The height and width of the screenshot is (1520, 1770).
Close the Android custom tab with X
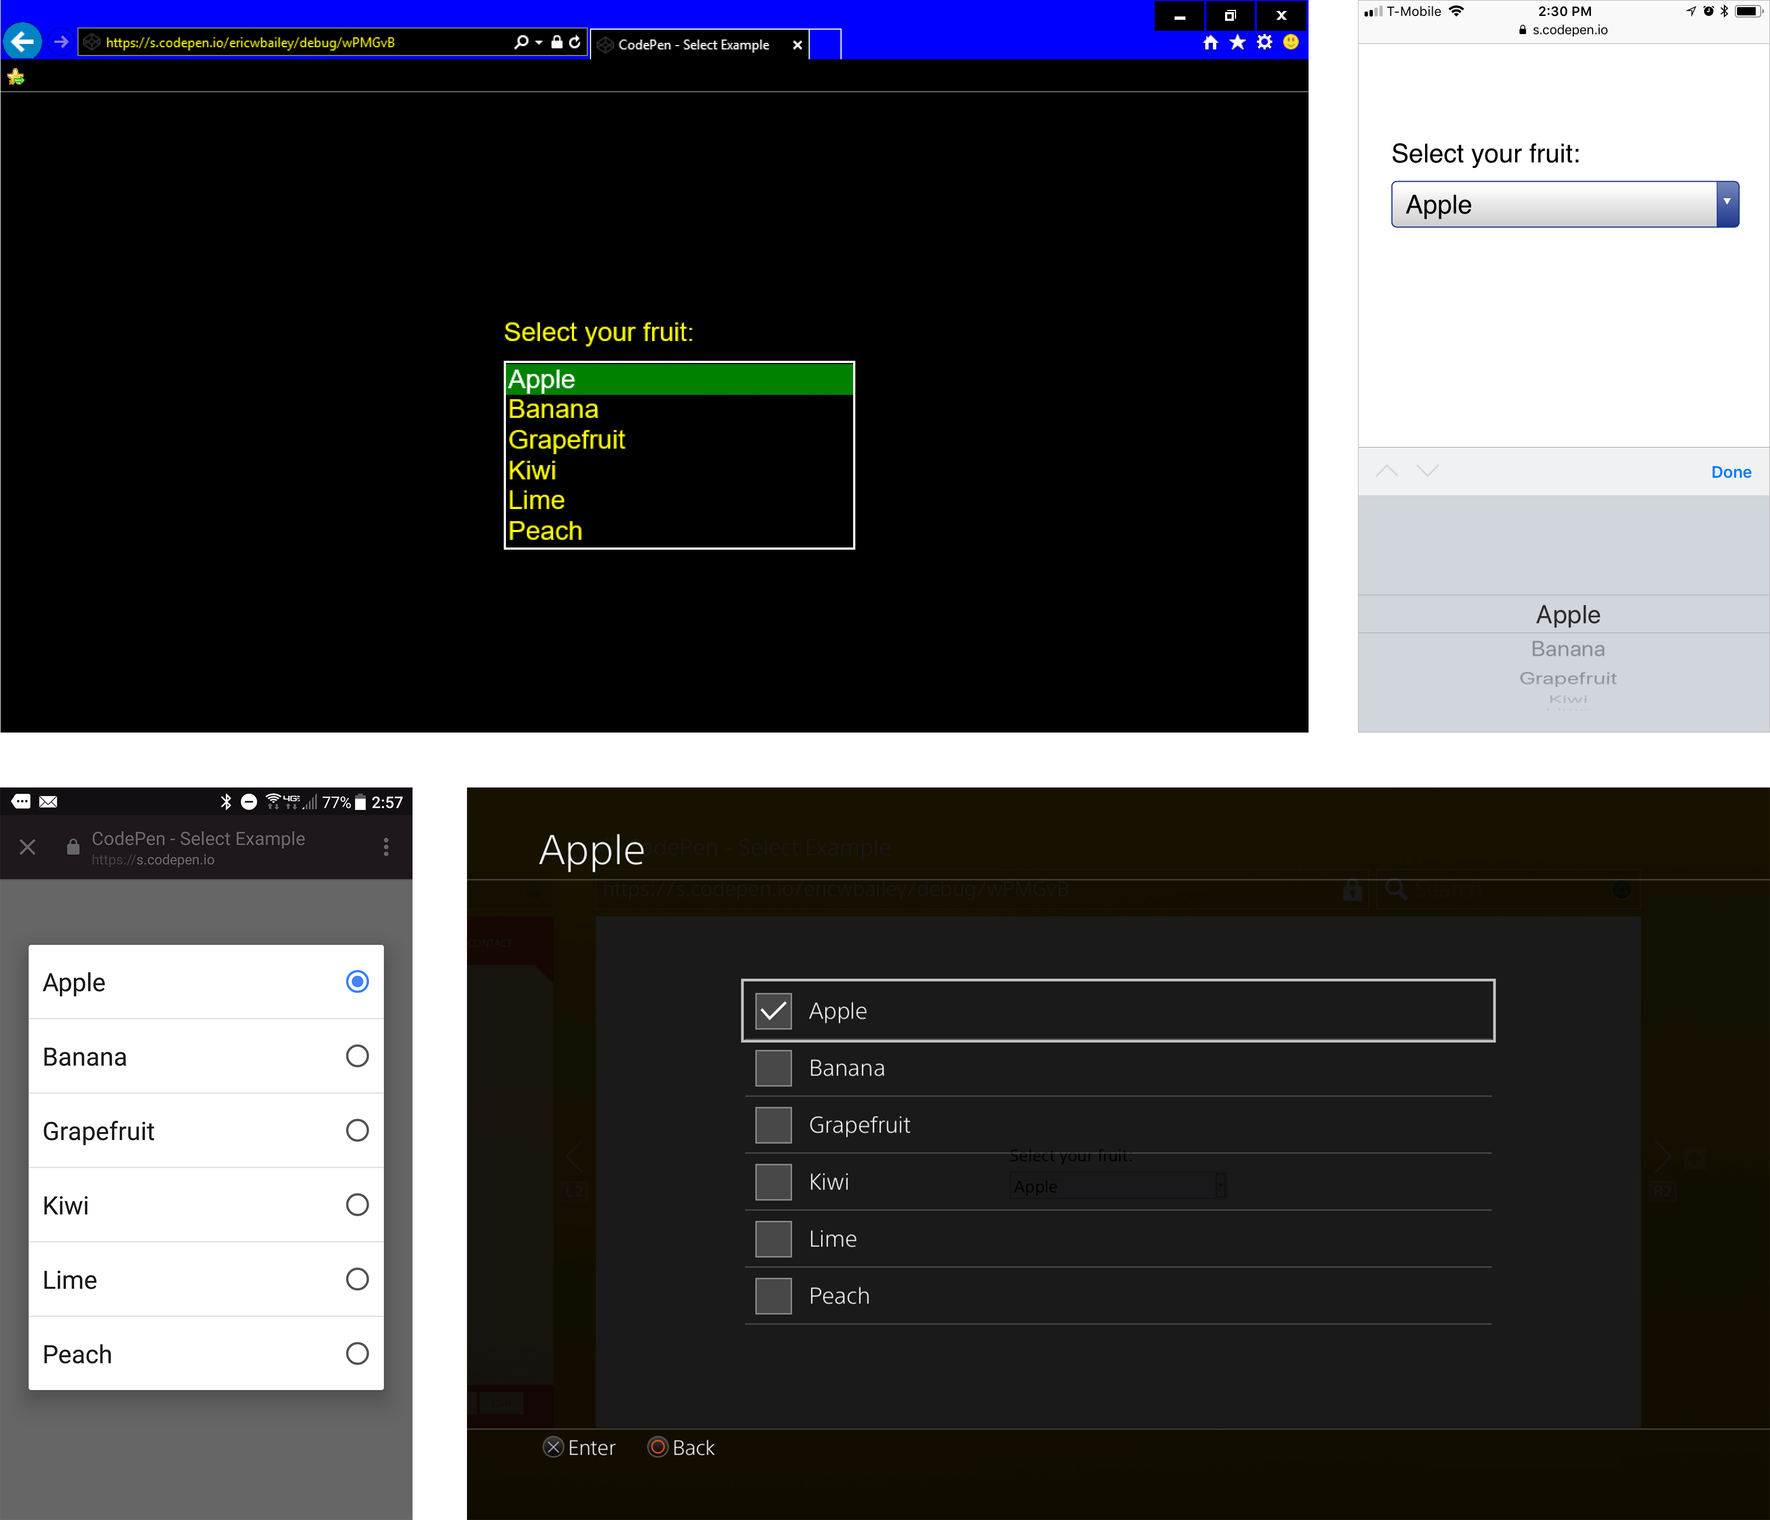pyautogui.click(x=27, y=846)
